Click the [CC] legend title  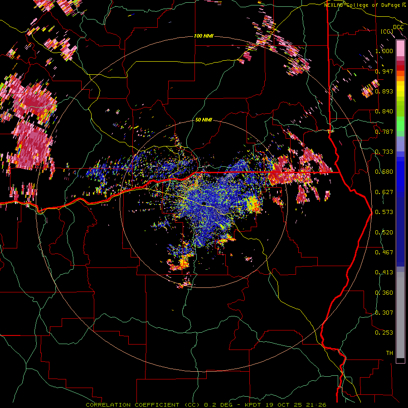click(x=387, y=31)
